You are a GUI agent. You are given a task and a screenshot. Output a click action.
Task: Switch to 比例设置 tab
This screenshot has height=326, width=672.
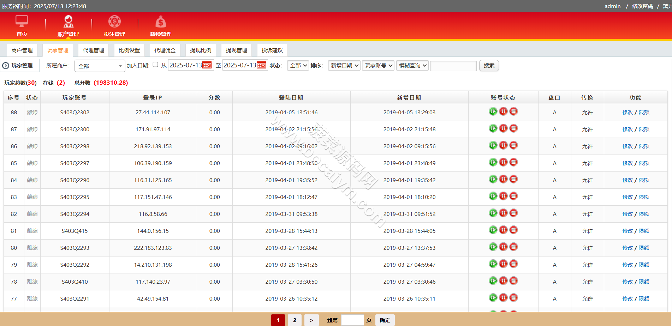point(129,50)
